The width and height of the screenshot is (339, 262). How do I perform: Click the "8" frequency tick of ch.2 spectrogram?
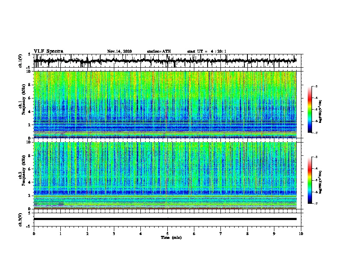(x=30, y=156)
